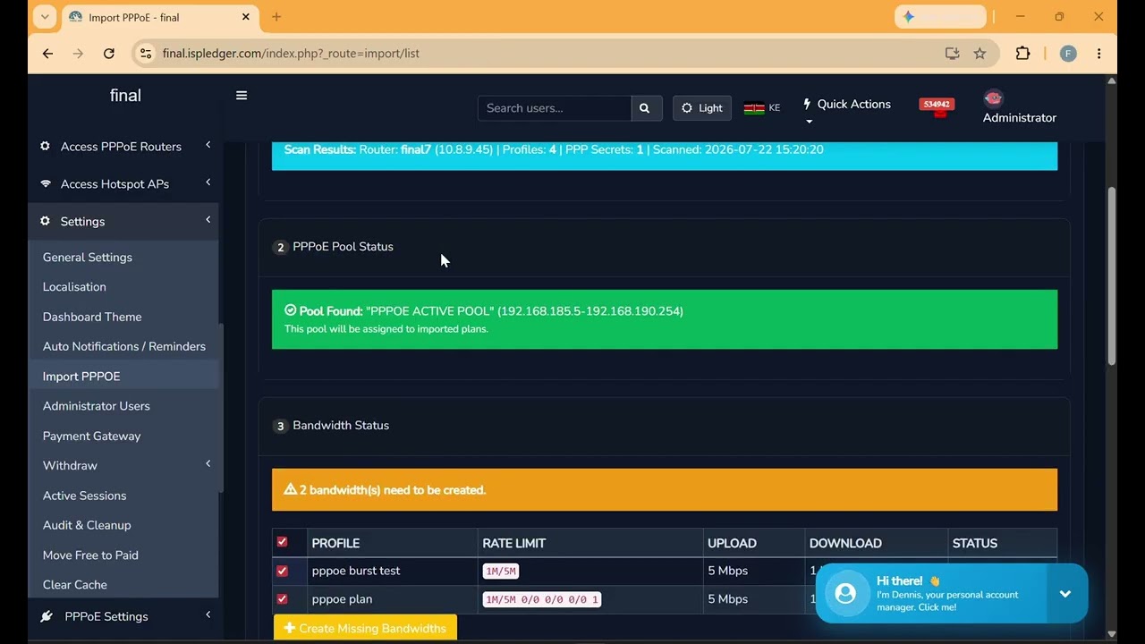Screen dimensions: 1145x644
Task: Click the Access Hotspot APs wifi icon
Action: [46, 183]
